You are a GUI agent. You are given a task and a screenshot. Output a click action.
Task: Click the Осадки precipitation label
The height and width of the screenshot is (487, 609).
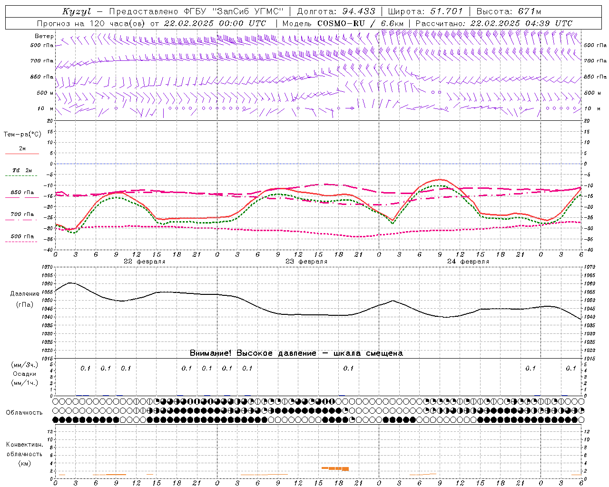pyautogui.click(x=25, y=374)
